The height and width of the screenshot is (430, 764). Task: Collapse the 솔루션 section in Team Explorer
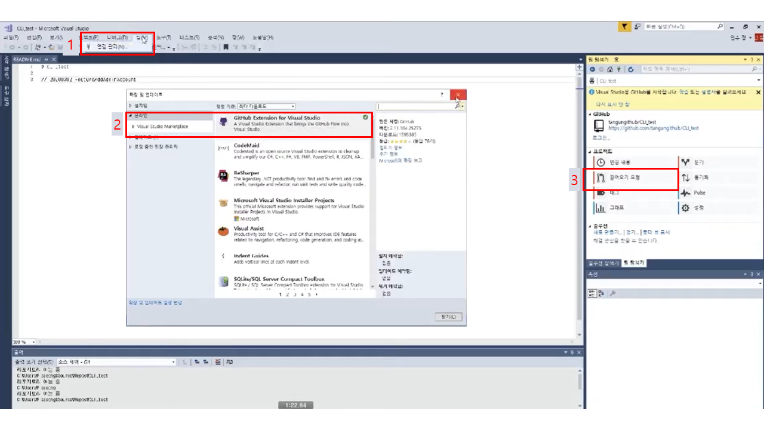pos(590,226)
